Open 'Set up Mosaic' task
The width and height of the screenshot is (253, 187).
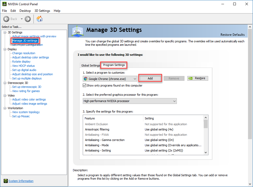(21, 116)
